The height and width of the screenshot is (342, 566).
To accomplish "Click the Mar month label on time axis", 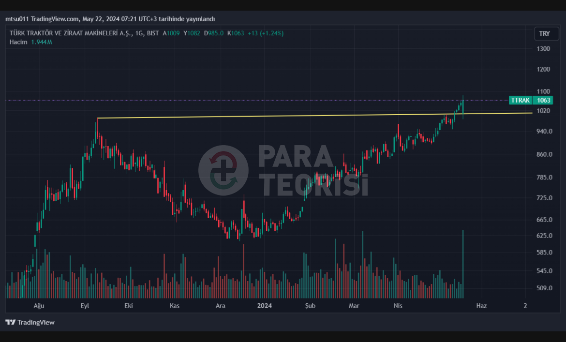I will coord(354,306).
